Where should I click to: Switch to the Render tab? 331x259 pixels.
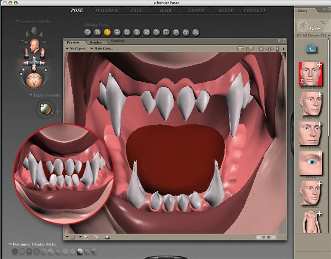95,41
